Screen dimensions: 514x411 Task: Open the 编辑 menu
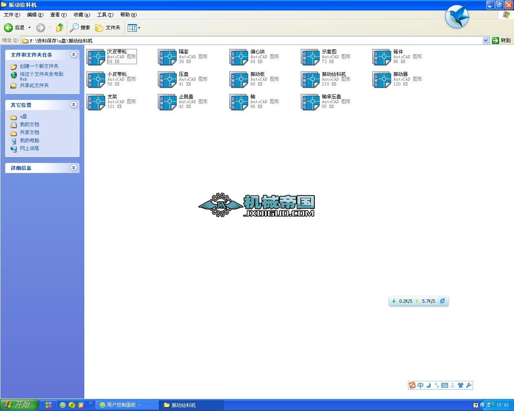pyautogui.click(x=35, y=15)
